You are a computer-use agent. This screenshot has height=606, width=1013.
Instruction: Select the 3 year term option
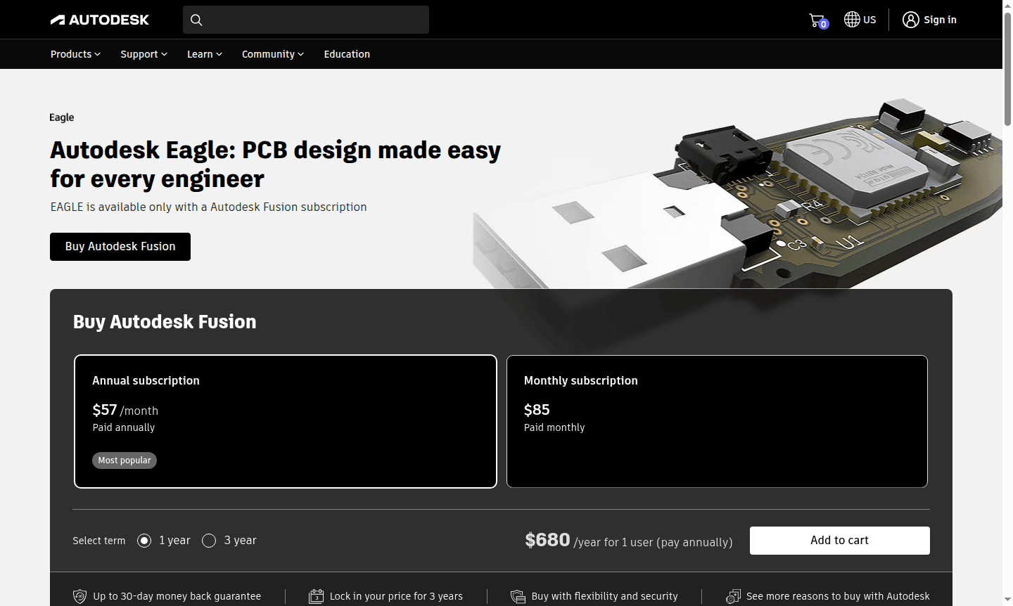click(209, 541)
